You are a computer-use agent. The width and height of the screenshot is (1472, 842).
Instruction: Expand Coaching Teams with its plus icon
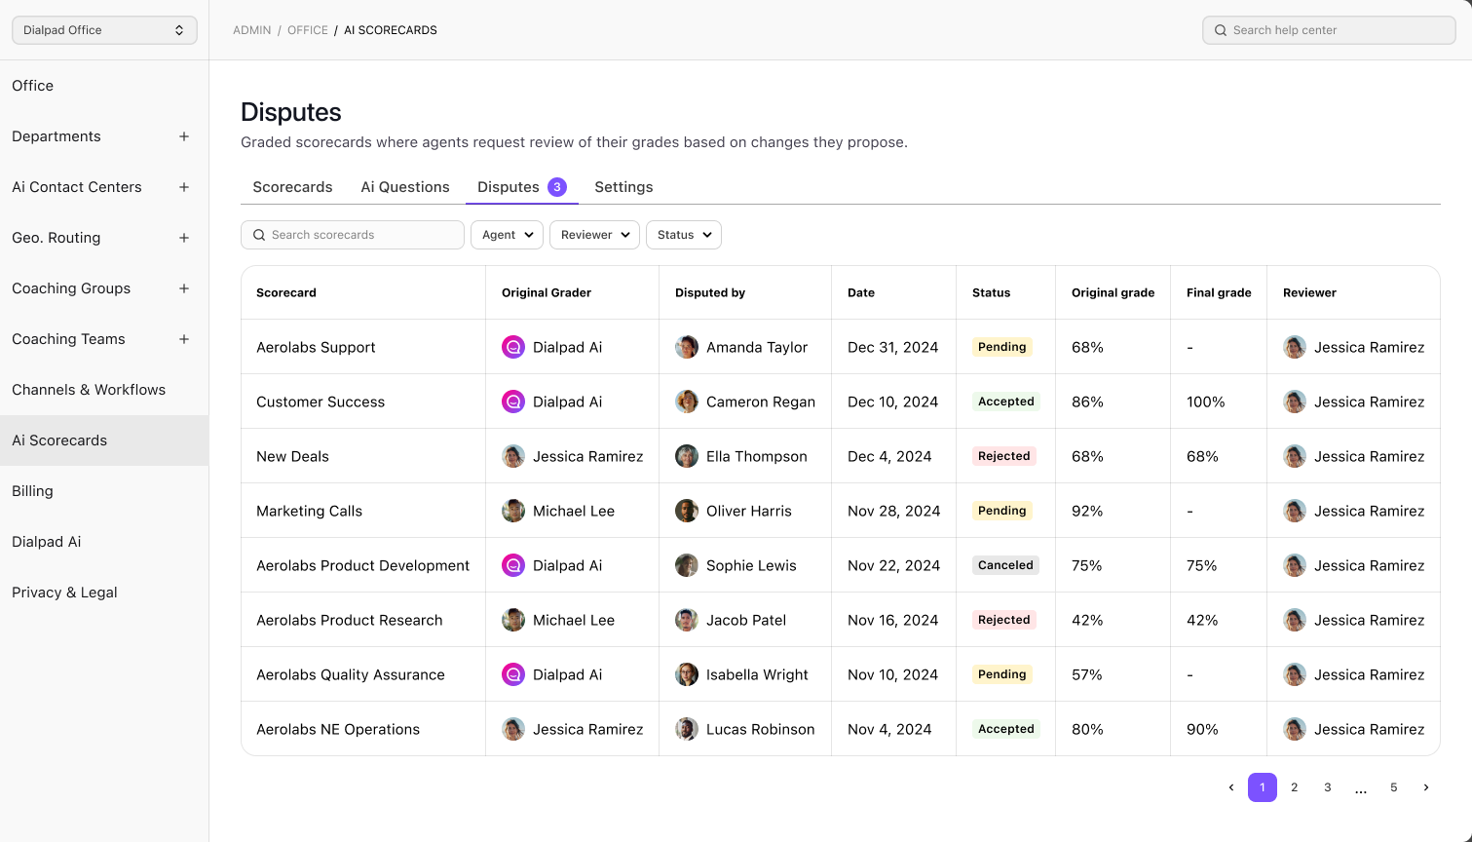pyautogui.click(x=184, y=339)
